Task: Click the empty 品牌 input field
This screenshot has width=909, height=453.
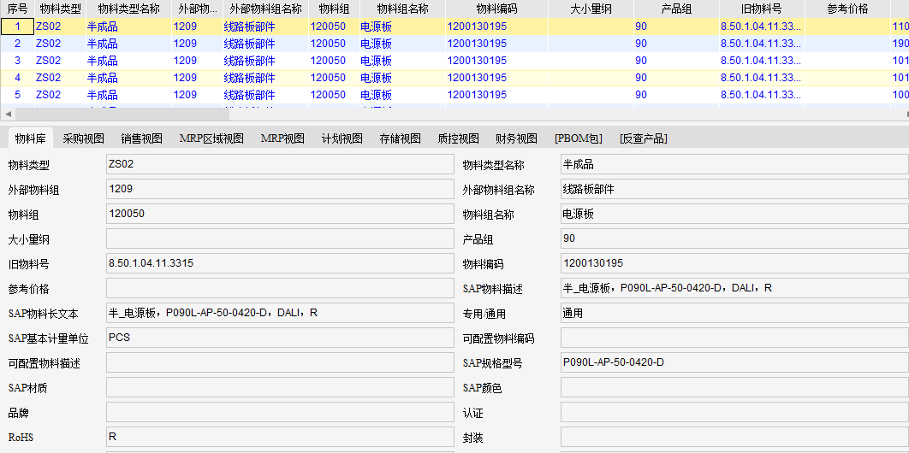Action: [x=280, y=413]
